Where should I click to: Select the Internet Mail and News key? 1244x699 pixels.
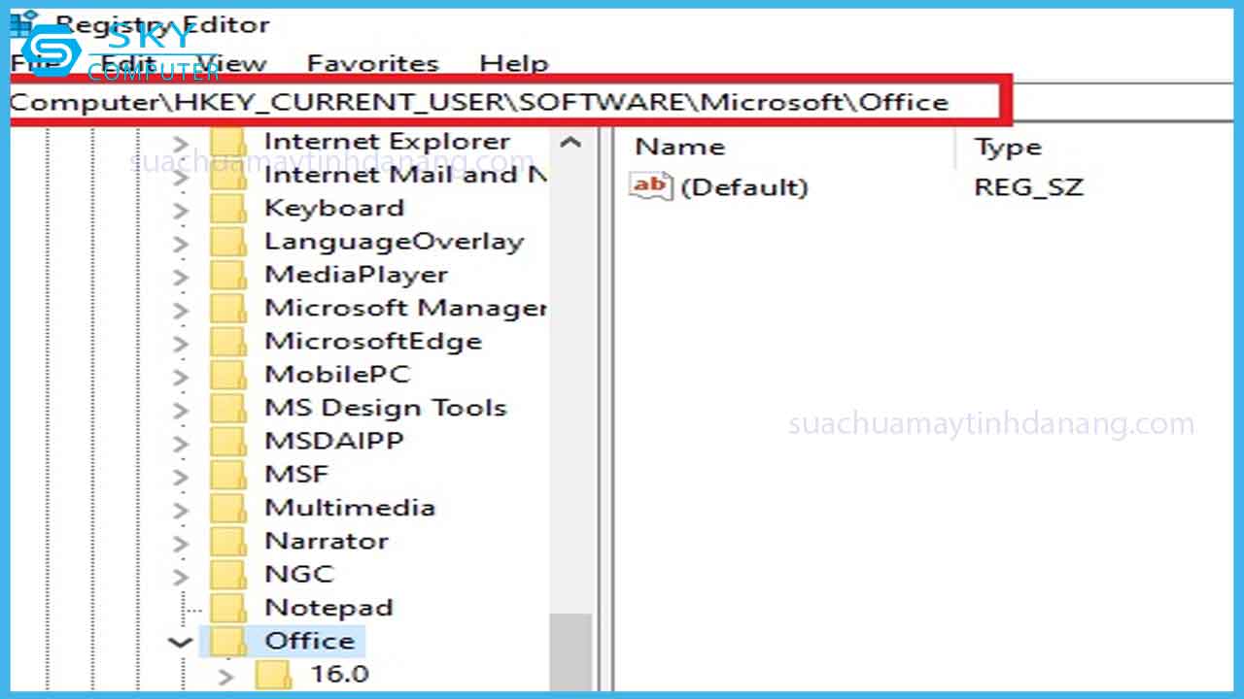point(404,175)
